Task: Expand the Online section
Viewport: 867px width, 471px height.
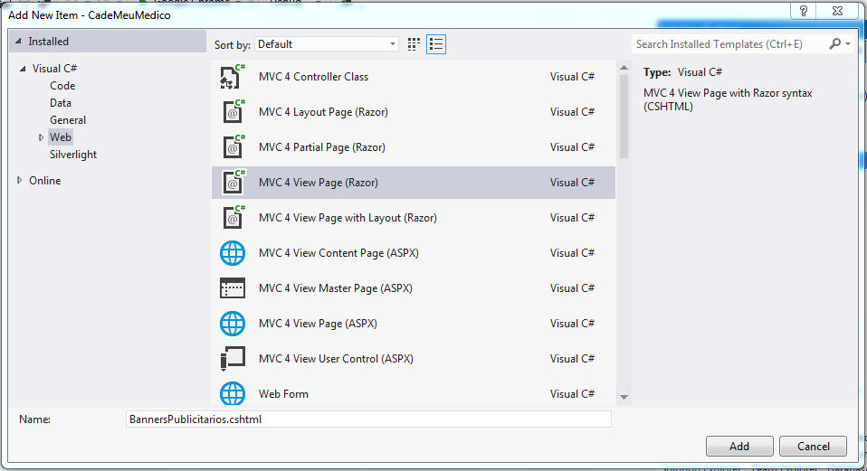Action: pyautogui.click(x=19, y=181)
